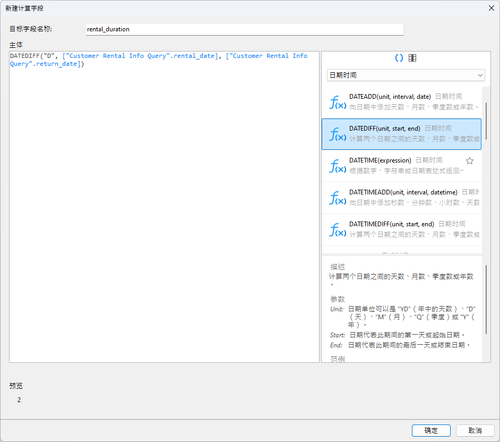Select DATETIMEADD(unit, interval, datetime) function text

403,192
